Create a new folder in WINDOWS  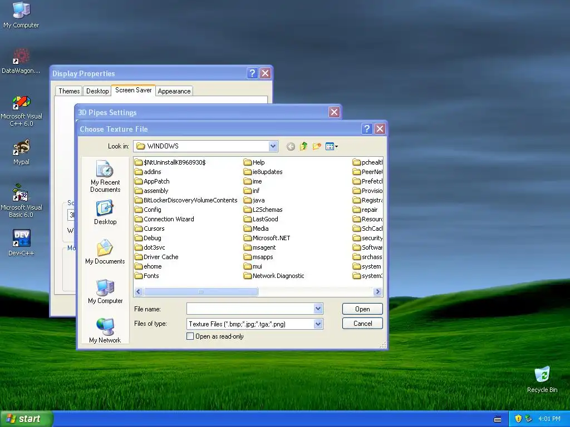(317, 146)
